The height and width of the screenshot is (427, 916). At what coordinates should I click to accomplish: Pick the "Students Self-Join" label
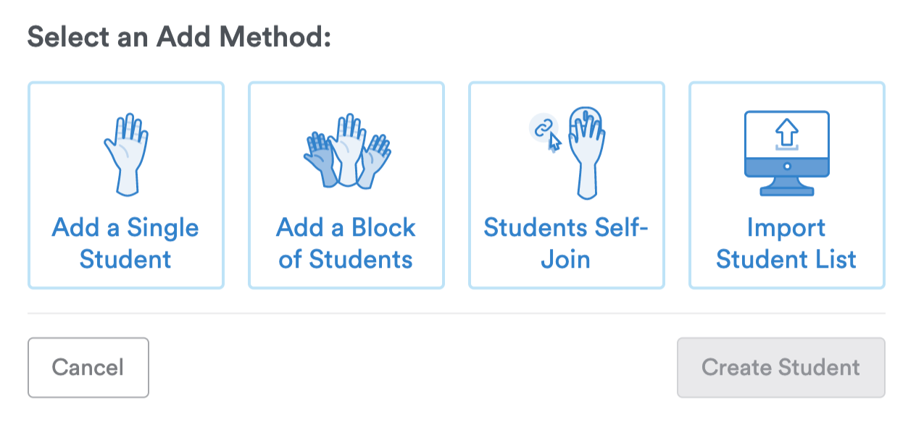click(x=566, y=243)
